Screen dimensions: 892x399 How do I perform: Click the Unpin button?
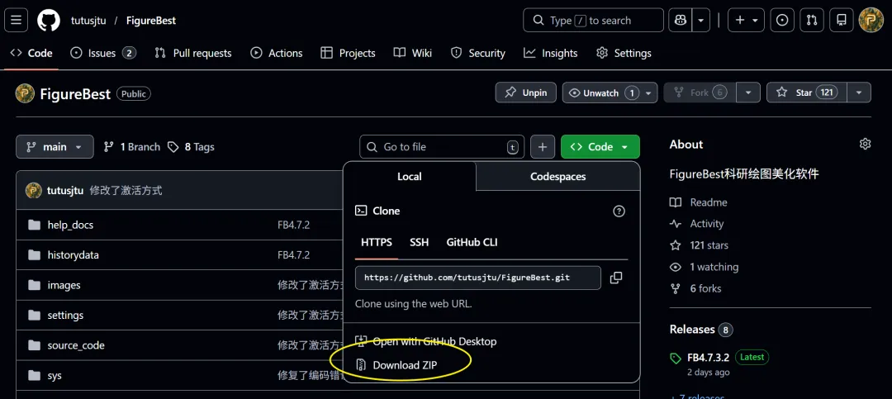(x=526, y=93)
